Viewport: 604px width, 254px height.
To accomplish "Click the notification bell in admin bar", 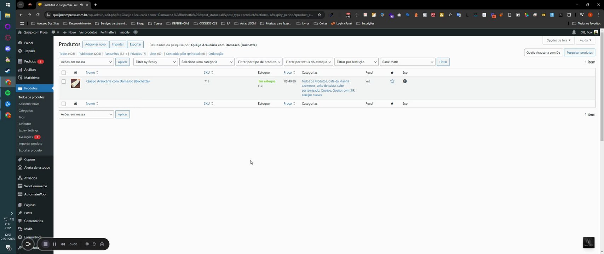I will pyautogui.click(x=574, y=32).
